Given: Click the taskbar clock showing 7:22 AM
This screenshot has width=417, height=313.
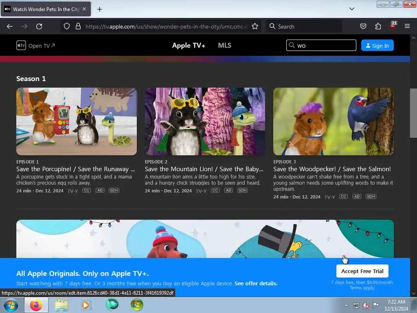Looking at the screenshot, I should (x=396, y=305).
